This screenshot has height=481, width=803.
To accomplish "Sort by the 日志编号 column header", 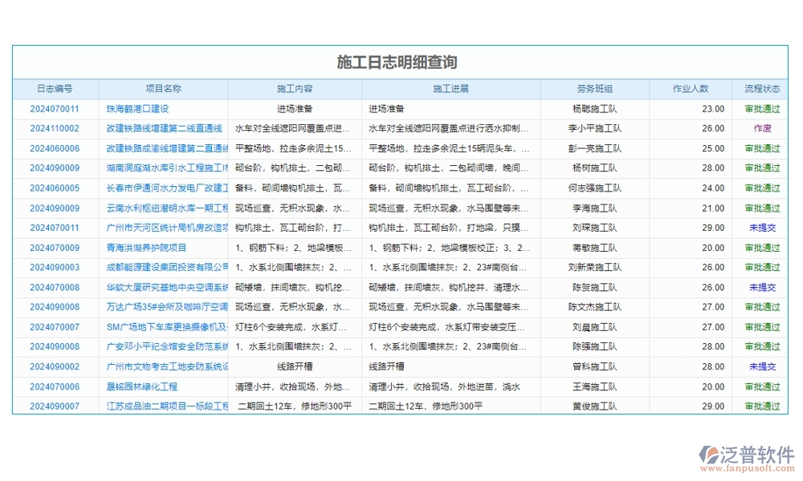I will [x=50, y=89].
